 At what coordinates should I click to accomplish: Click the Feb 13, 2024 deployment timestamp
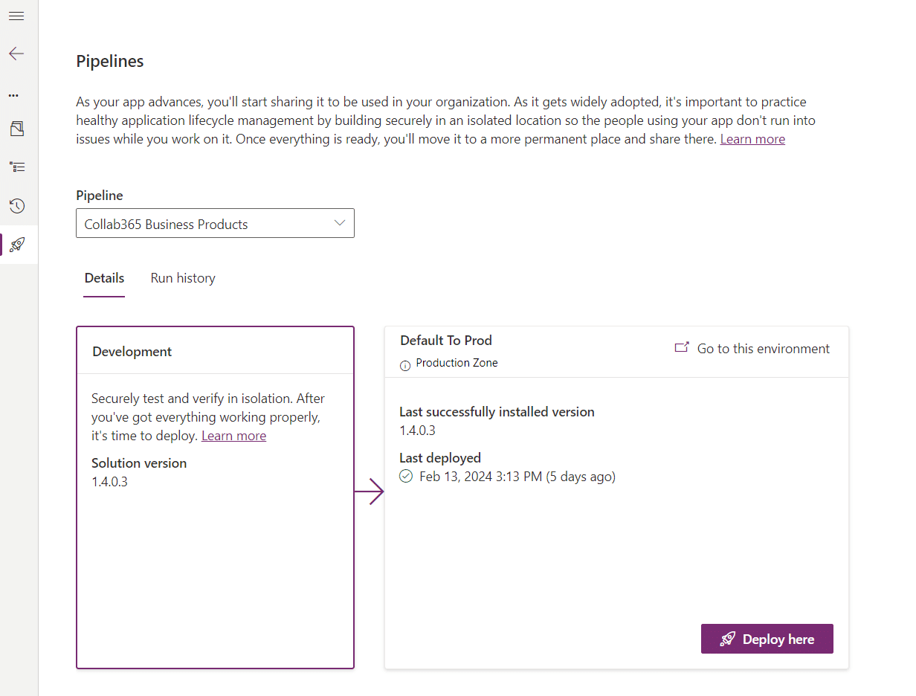[x=517, y=477]
